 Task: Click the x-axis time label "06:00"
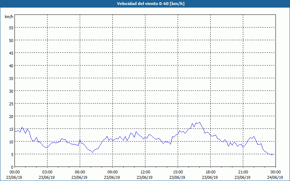[x=80, y=172]
